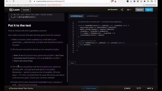
Task: Go to next chapter with NEXT
Action: (150, 88)
